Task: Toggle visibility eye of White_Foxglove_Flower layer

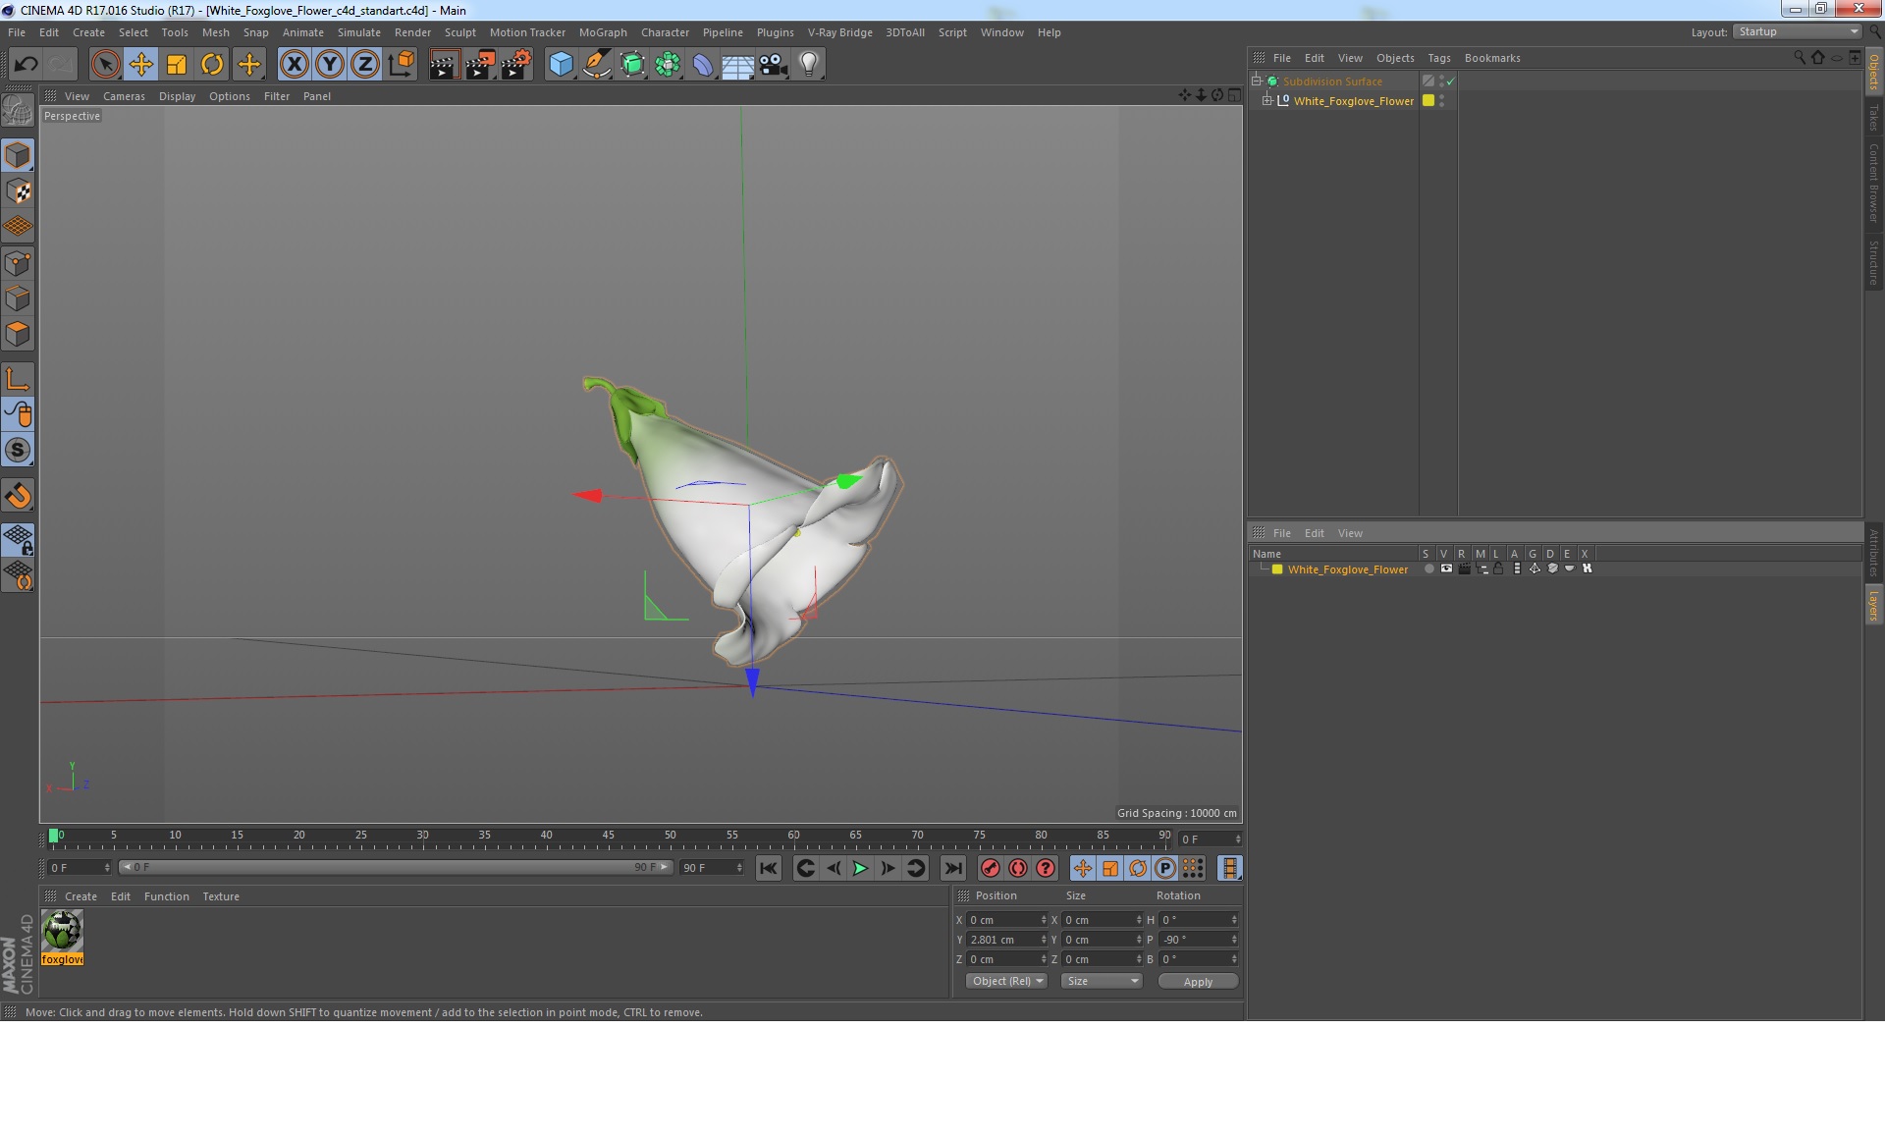Action: (x=1446, y=568)
